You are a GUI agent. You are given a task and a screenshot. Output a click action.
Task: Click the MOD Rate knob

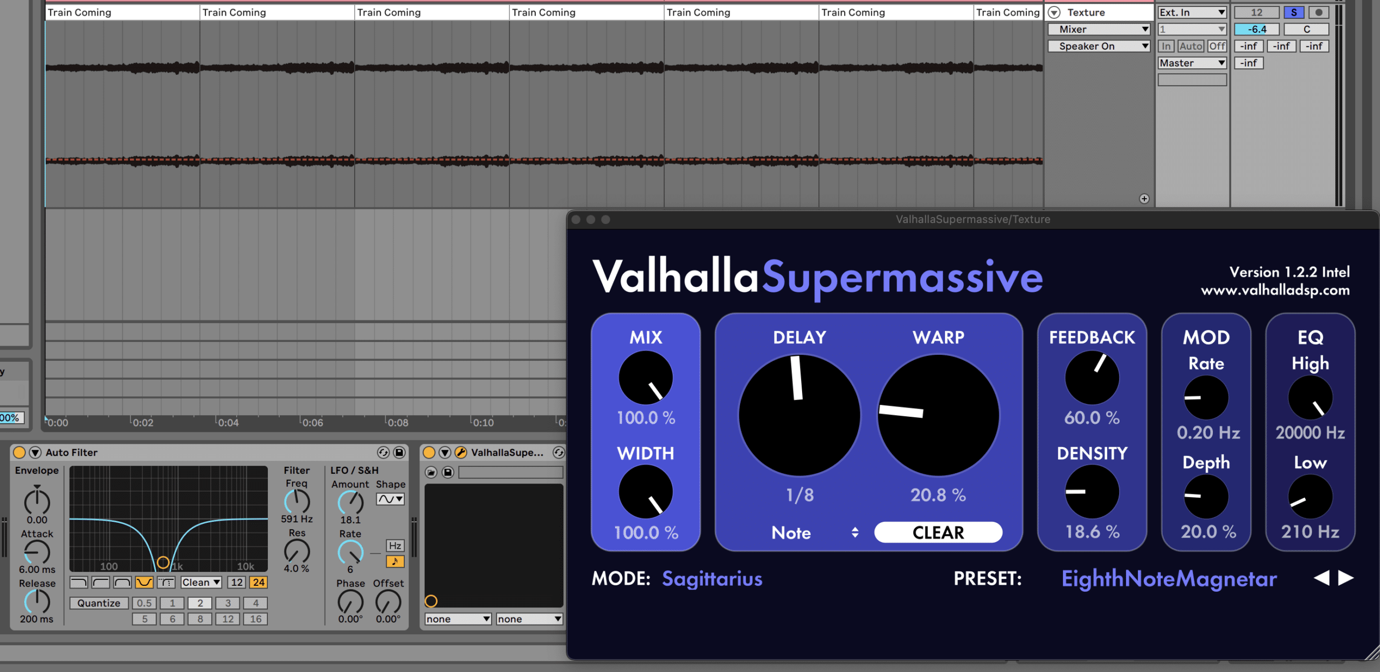tap(1206, 397)
